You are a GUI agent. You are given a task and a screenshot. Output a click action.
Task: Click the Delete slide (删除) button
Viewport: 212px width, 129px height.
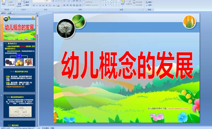click(26, 5)
